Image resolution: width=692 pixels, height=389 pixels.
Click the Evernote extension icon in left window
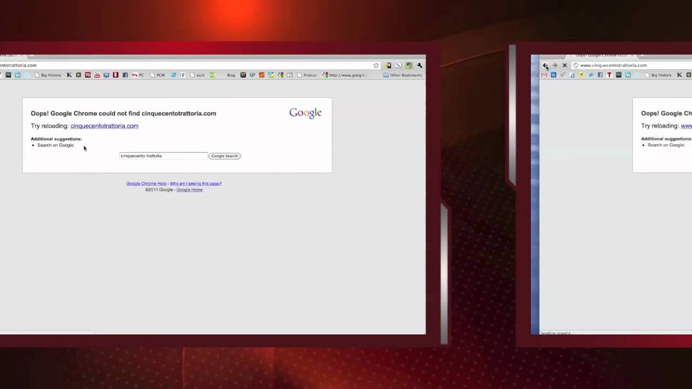click(x=409, y=65)
